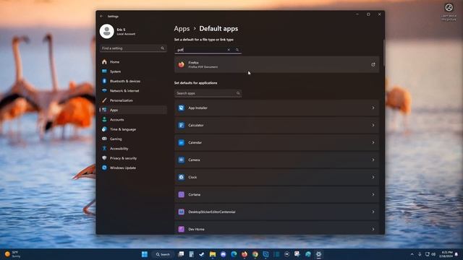Open Accounts settings
The height and width of the screenshot is (260, 463).
pos(133,120)
